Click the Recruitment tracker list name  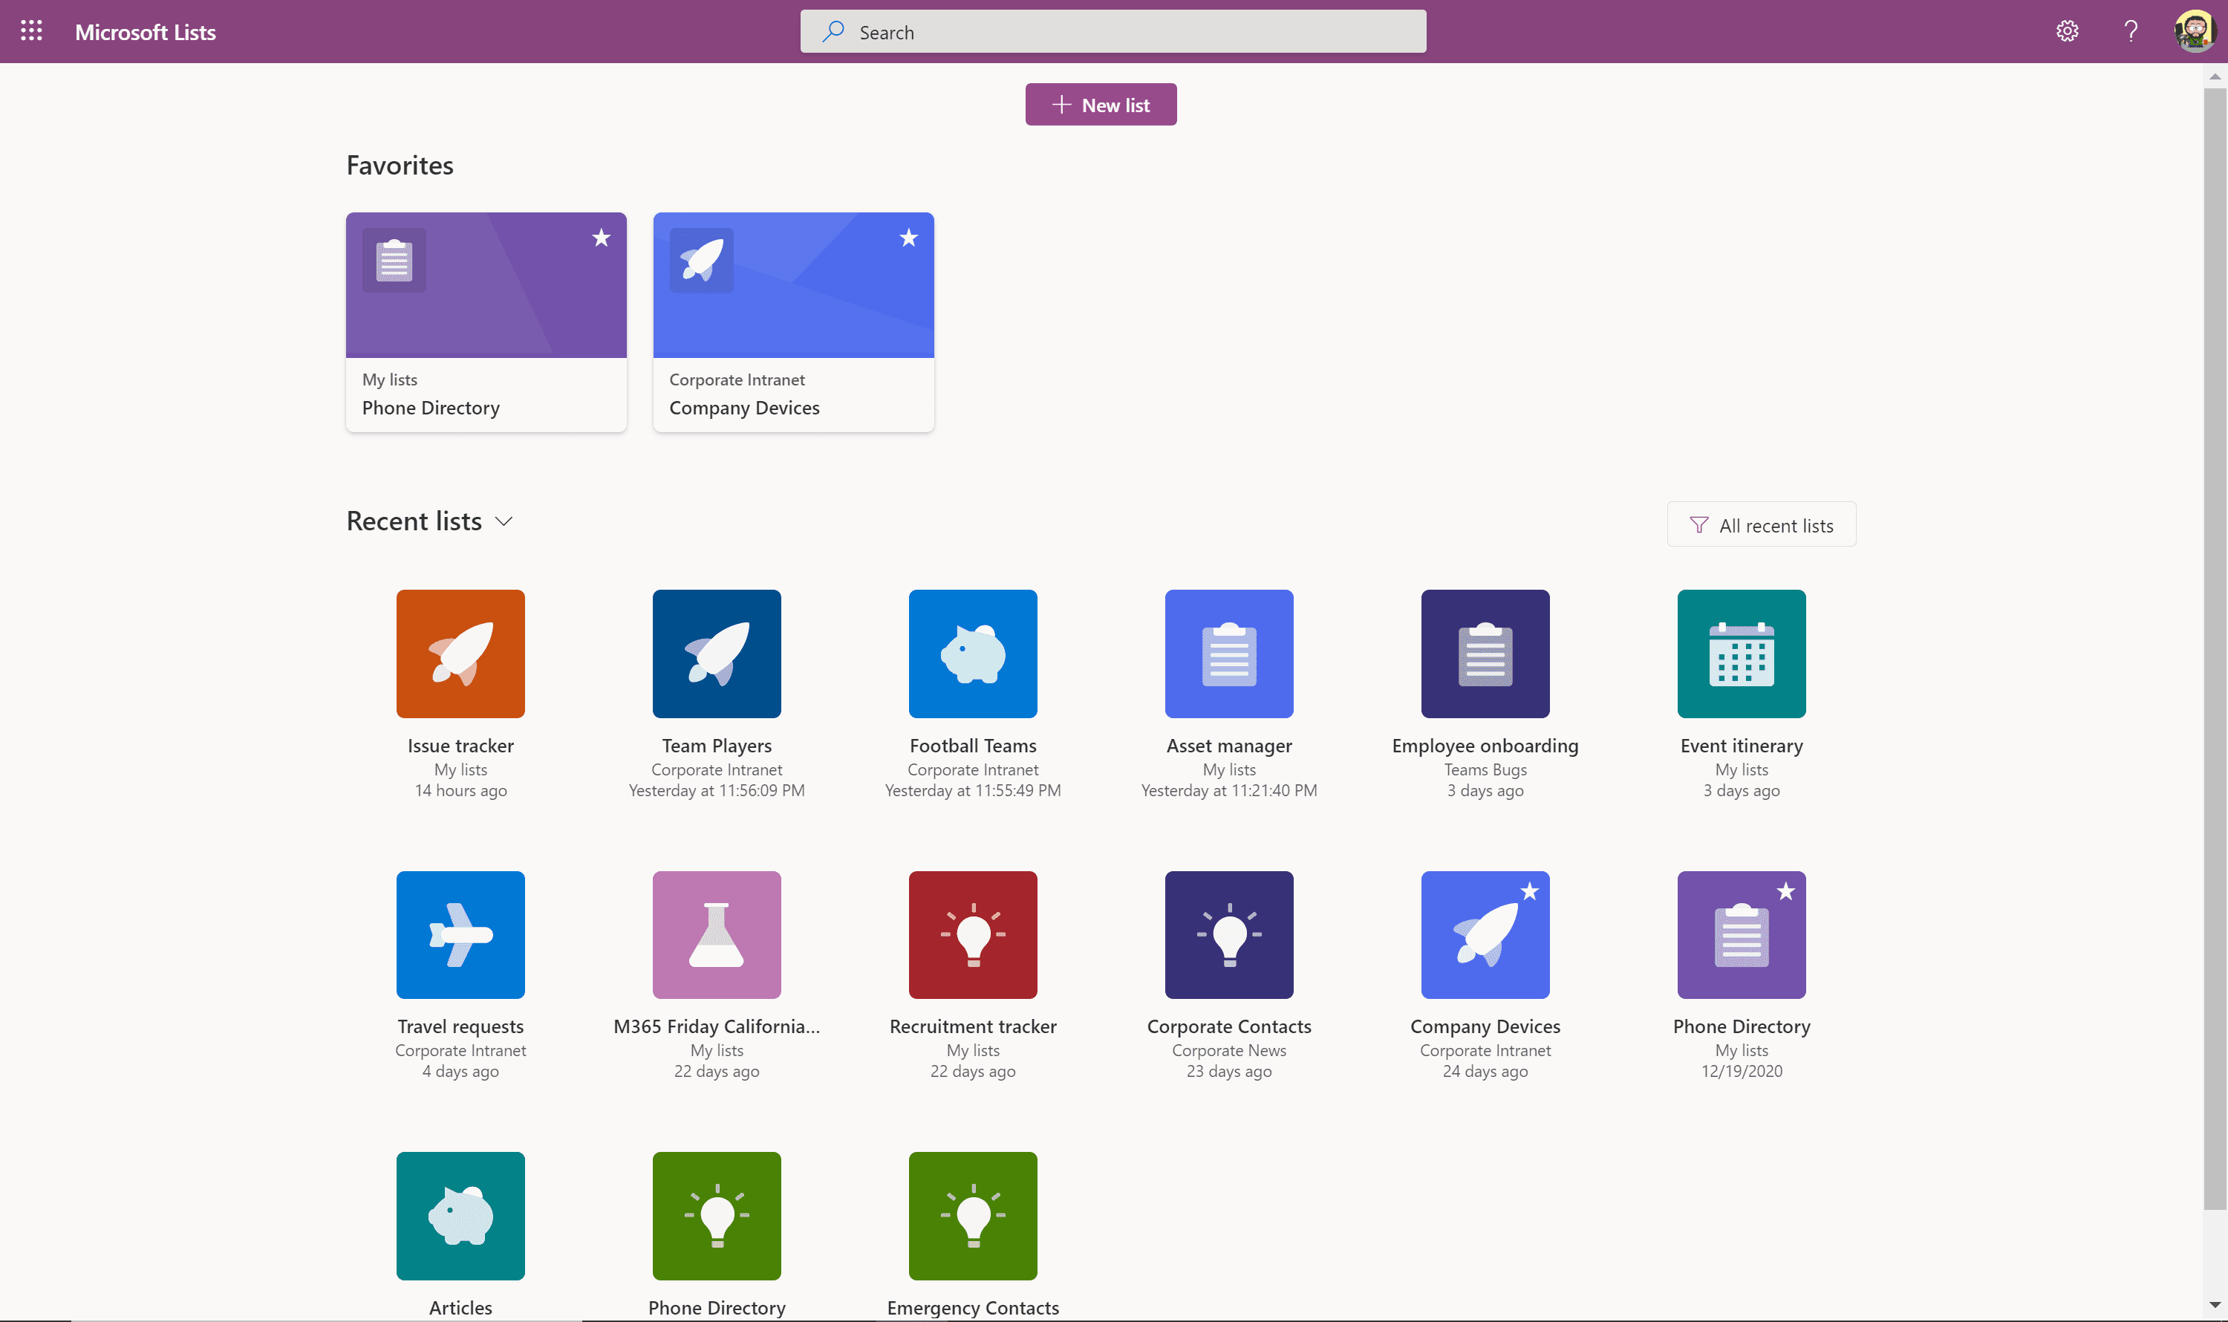tap(973, 1026)
